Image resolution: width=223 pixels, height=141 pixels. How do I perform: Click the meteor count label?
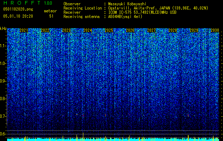click(50, 11)
